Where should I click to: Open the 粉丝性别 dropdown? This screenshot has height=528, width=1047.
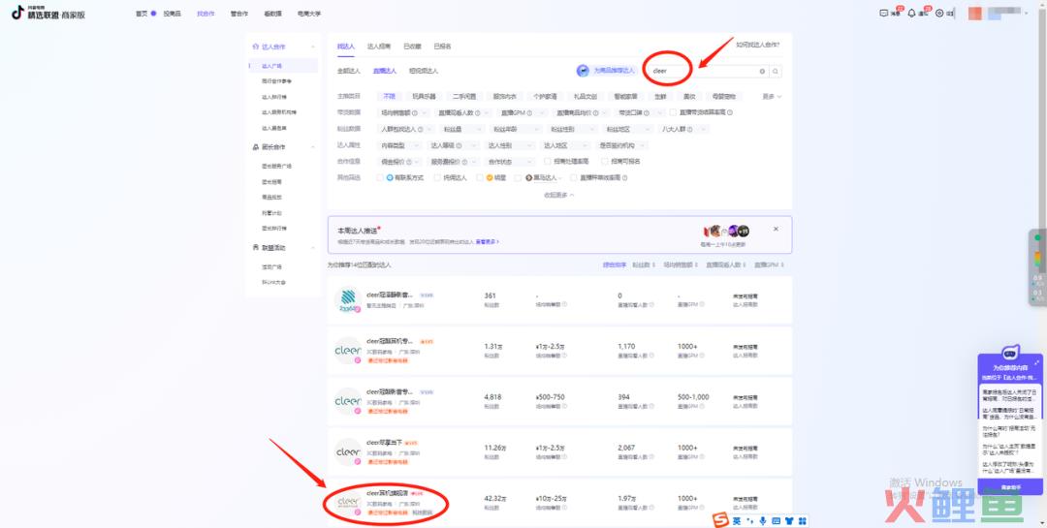pyautogui.click(x=572, y=129)
